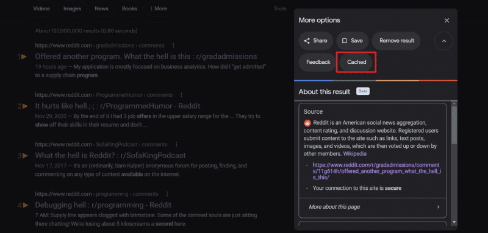The height and width of the screenshot is (233, 488).
Task: Open three-dot menu beside programming result URL
Action: click(x=167, y=194)
